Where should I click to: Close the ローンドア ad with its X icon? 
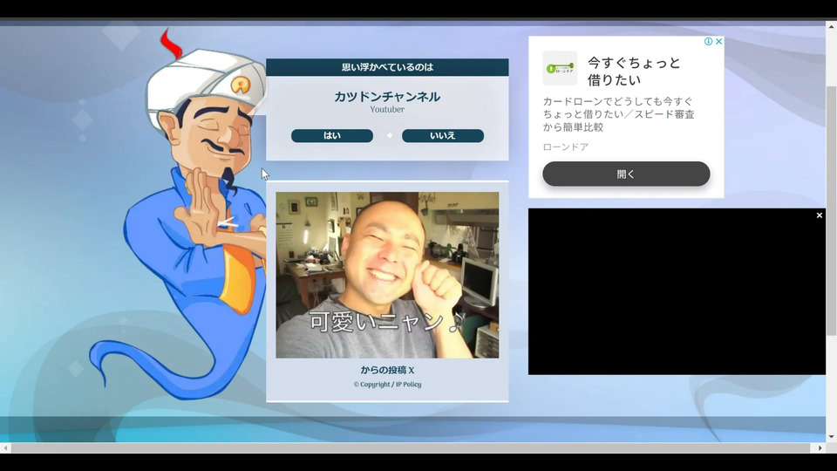[x=719, y=42]
